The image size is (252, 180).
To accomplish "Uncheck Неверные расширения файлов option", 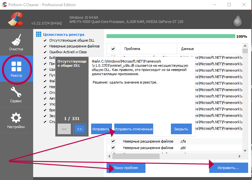I will point(45,46).
